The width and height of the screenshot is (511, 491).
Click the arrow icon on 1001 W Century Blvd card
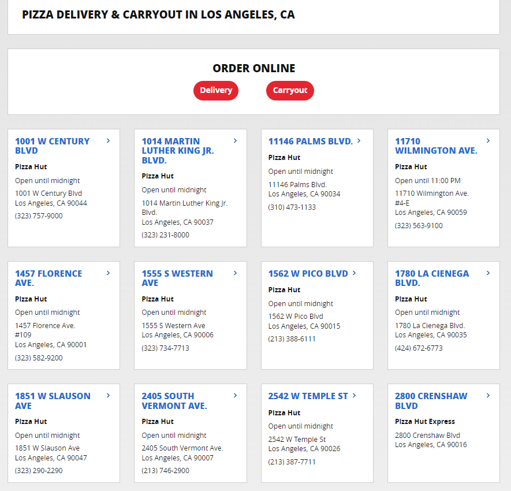[108, 140]
